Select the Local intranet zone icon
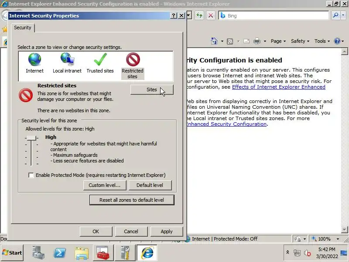The image size is (349, 262). [x=67, y=59]
